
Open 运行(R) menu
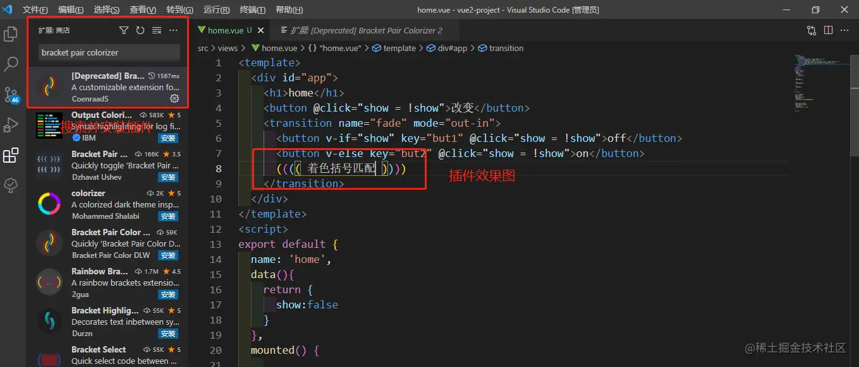pos(217,10)
